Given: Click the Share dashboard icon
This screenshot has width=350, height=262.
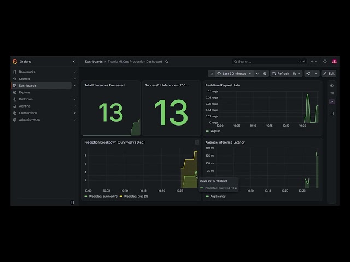Looking at the screenshot, I should (x=308, y=74).
